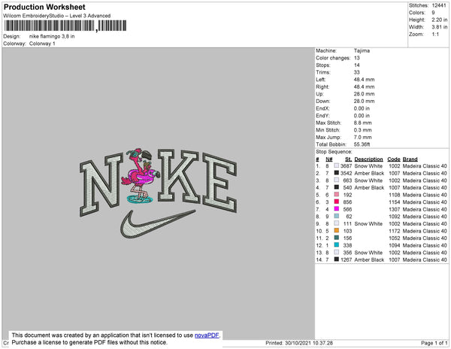451x349 pixels.
Task: Select the dark teal swatch with code 1052
Action: (x=336, y=238)
